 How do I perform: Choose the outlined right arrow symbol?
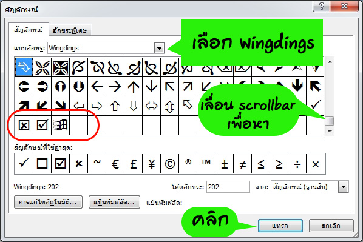click(97, 106)
